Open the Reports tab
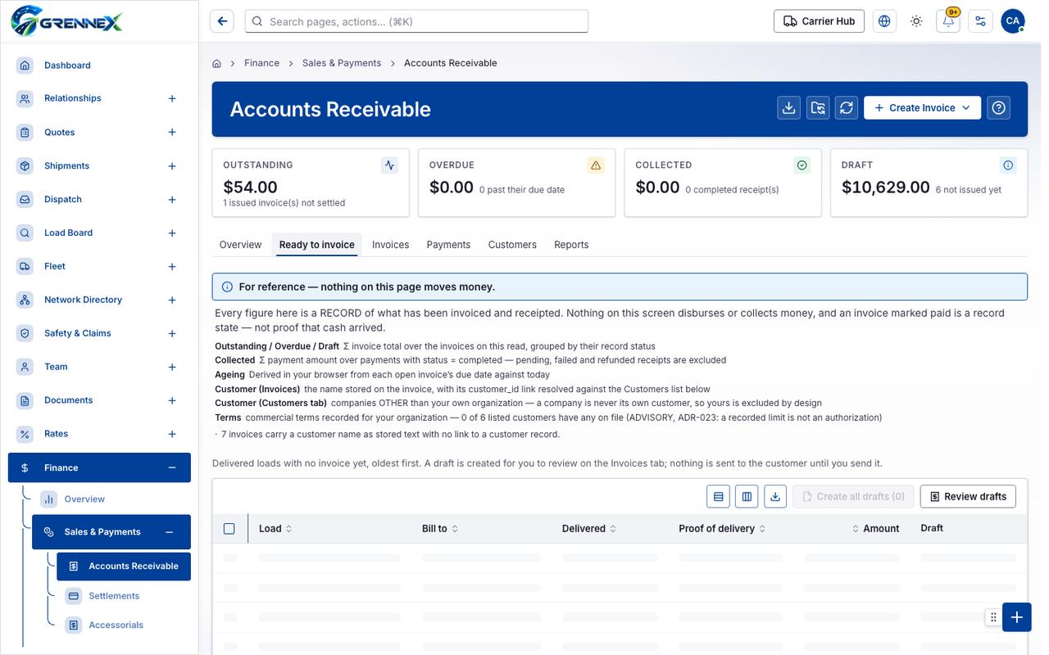 [571, 245]
